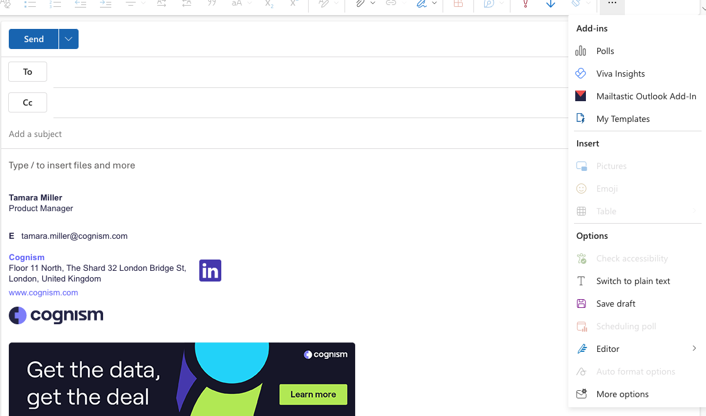This screenshot has width=706, height=416.
Task: Click the signature pen icon
Action: (421, 4)
